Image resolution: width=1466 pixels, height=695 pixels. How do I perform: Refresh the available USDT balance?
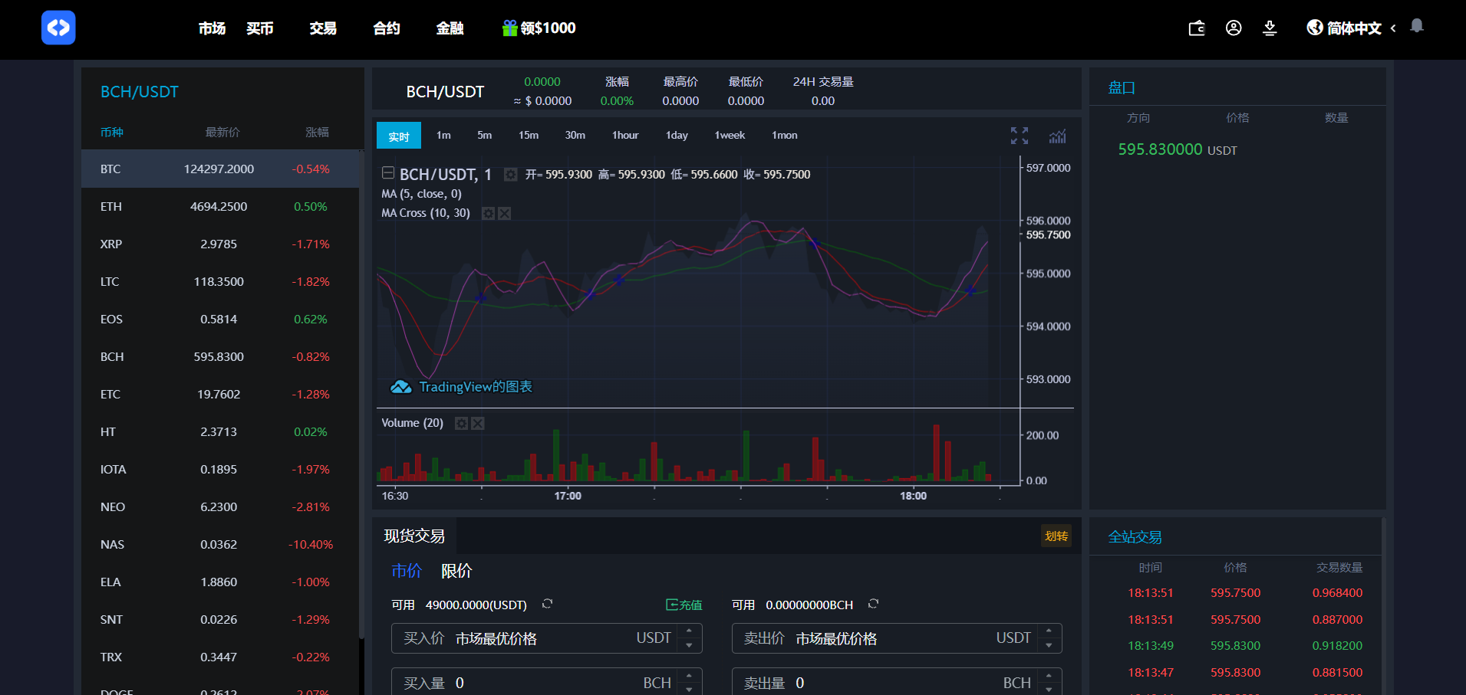click(x=547, y=604)
